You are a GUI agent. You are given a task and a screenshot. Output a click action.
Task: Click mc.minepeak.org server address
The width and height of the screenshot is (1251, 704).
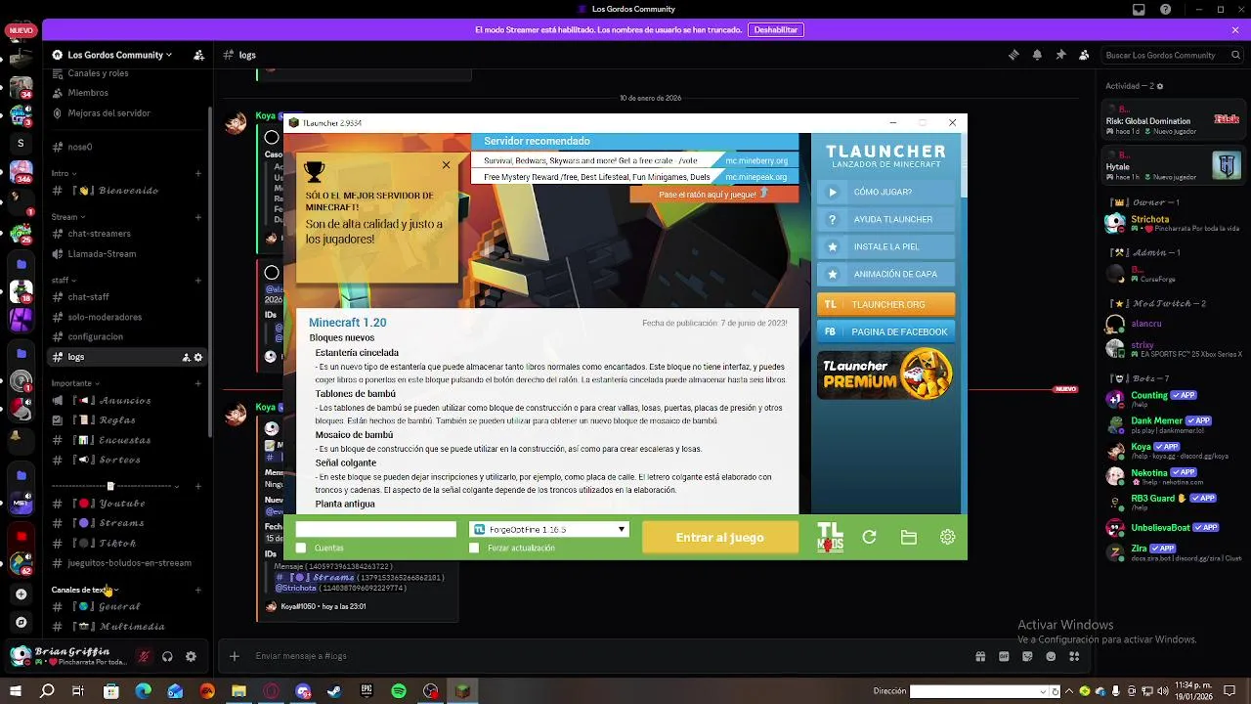[x=756, y=177]
